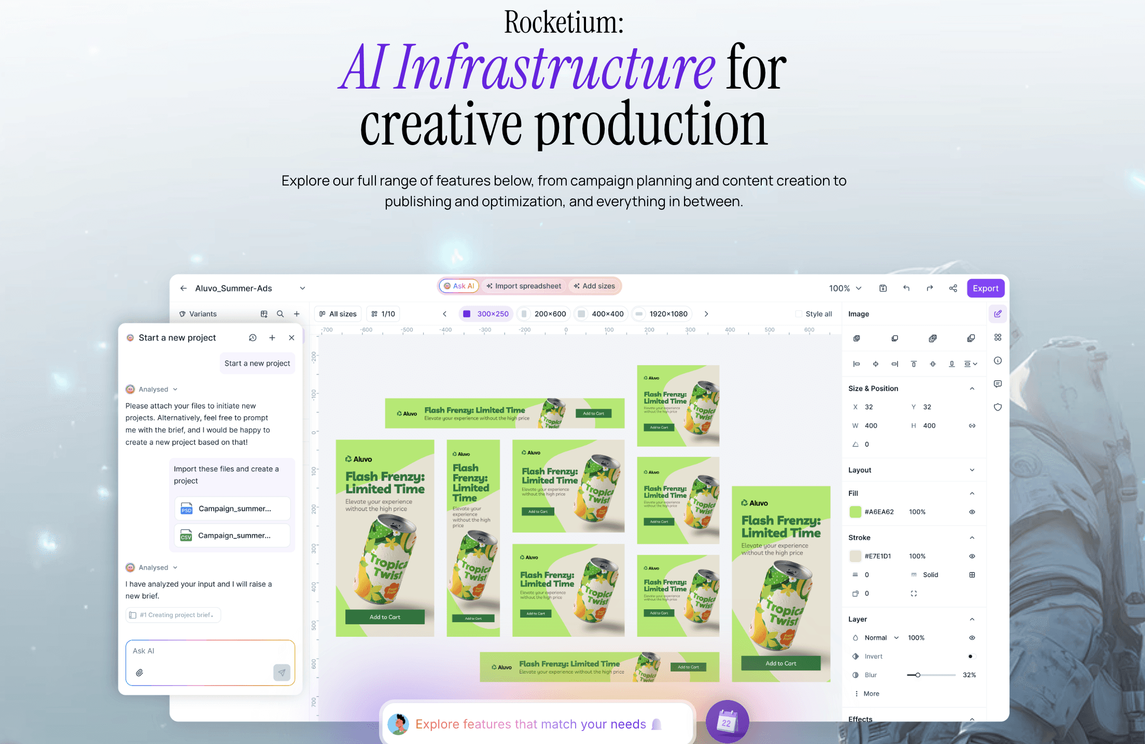The width and height of the screenshot is (1145, 744).
Task: Click the search icon in Variants panel
Action: pos(280,314)
